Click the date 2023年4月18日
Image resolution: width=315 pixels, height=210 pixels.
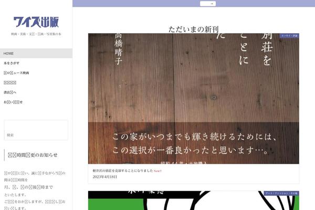click(x=104, y=177)
